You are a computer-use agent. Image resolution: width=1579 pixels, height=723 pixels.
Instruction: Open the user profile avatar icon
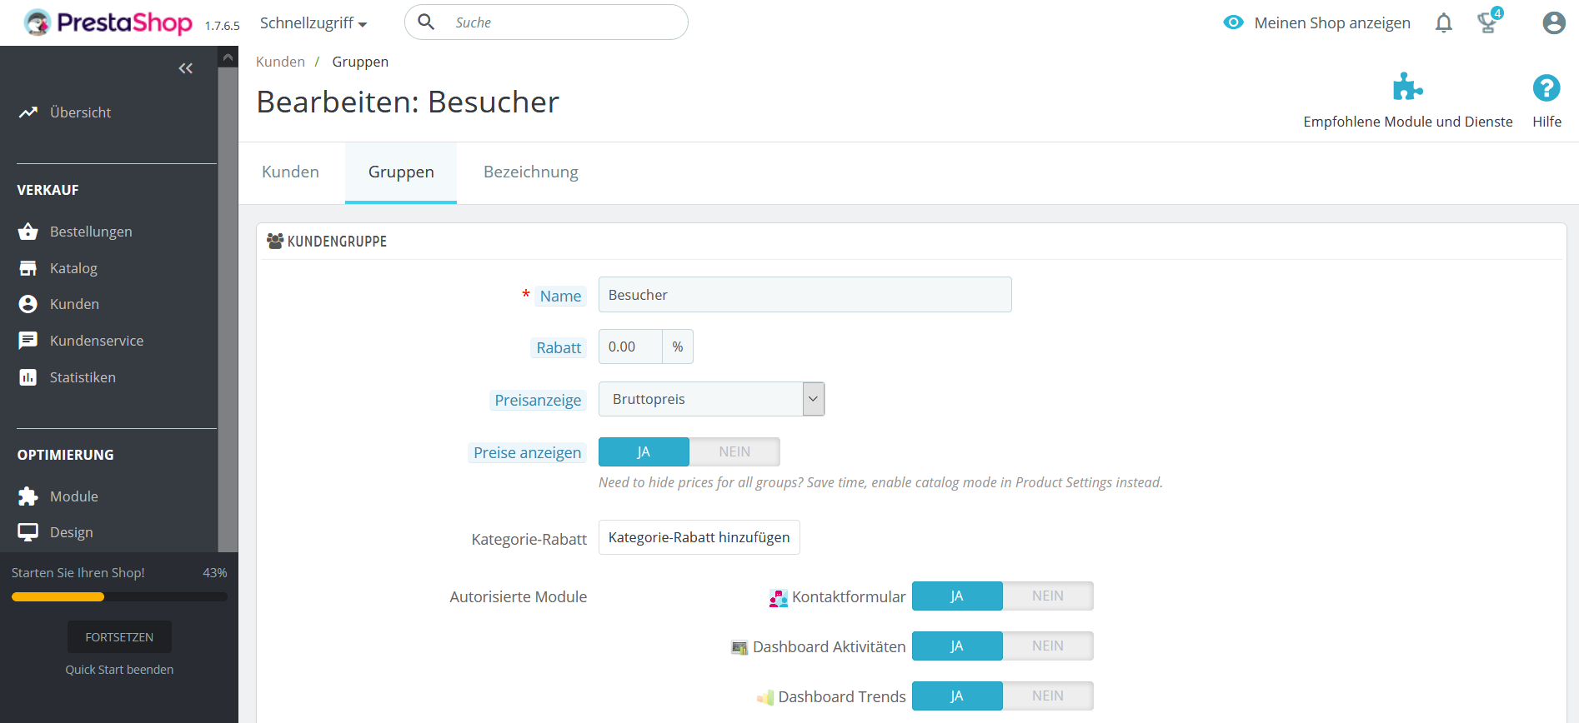[x=1554, y=23]
